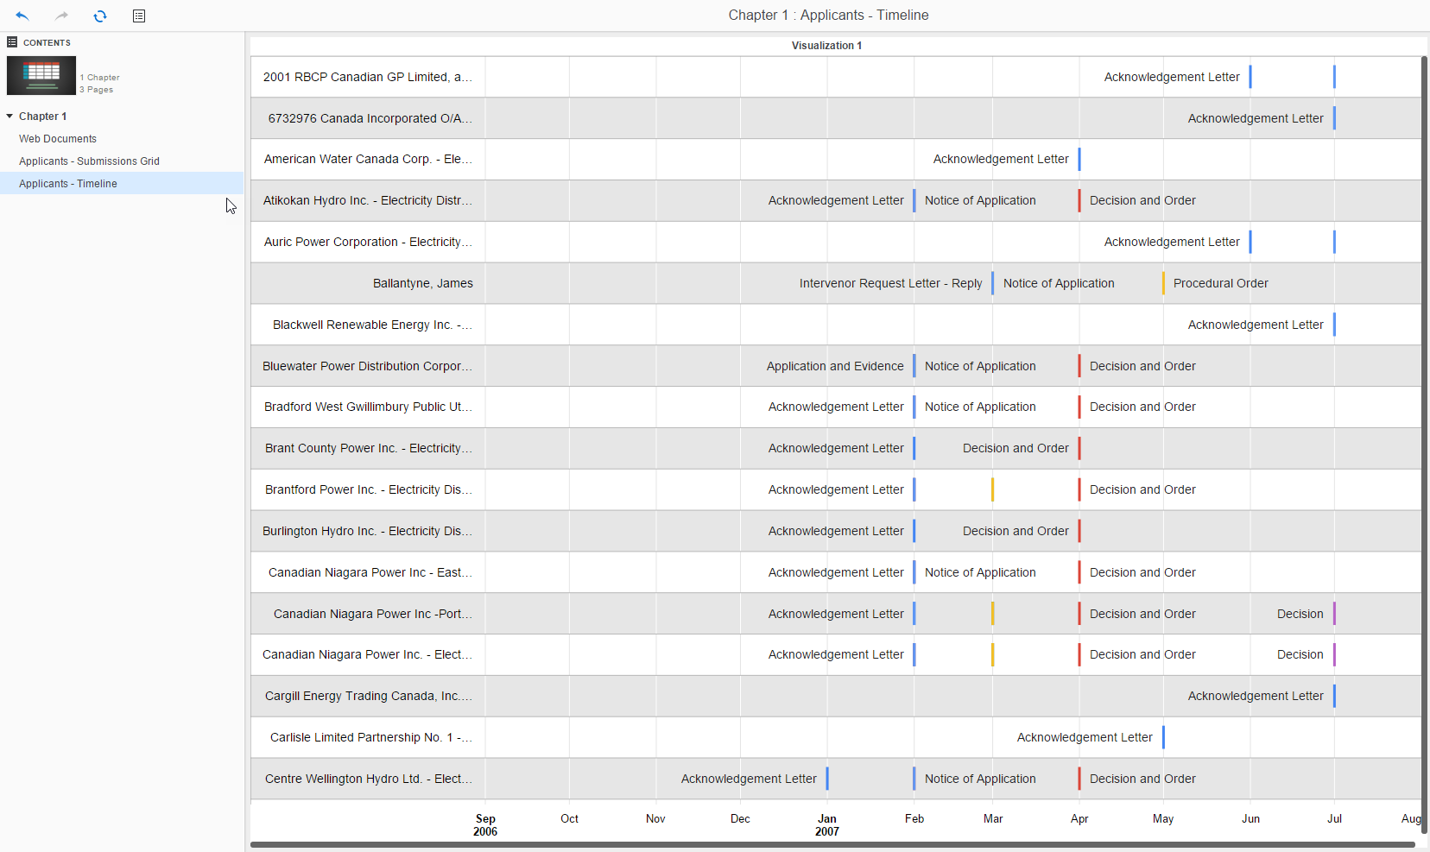Screen dimensions: 1430x852
Task: Select the Burlington Hydro Inc. row label
Action: 367,531
